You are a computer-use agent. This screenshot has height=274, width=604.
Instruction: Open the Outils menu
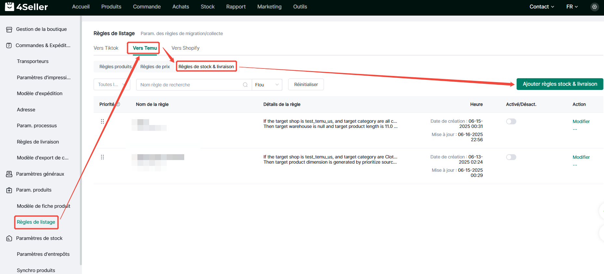click(x=300, y=7)
